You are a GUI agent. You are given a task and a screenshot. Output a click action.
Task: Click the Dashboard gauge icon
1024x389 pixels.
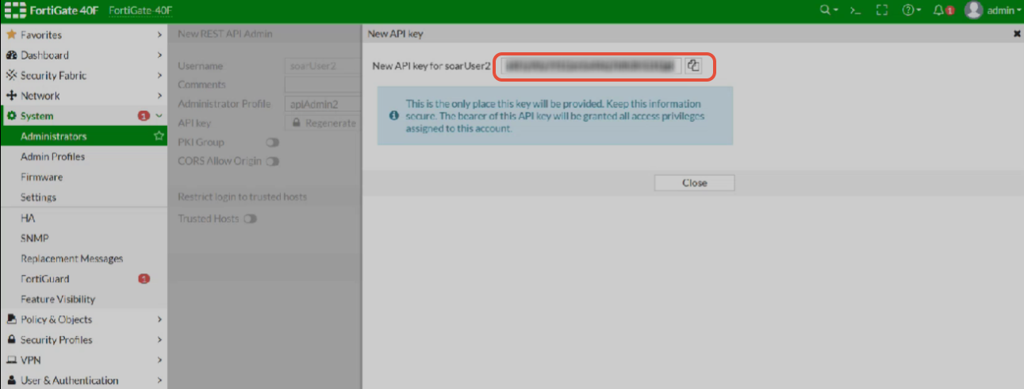click(11, 55)
